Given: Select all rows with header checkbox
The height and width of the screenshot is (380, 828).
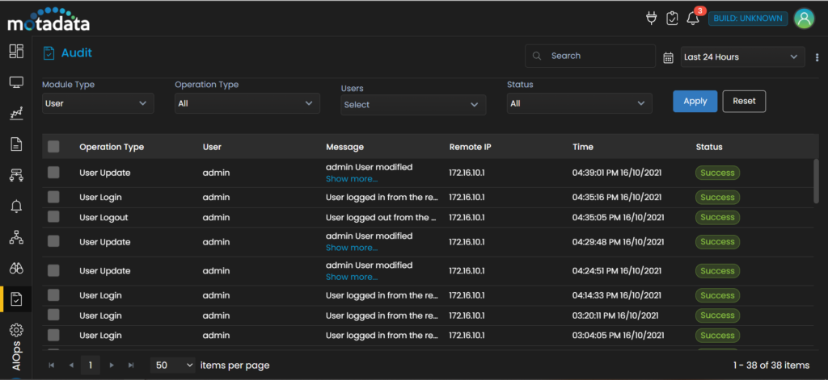Looking at the screenshot, I should [x=53, y=147].
